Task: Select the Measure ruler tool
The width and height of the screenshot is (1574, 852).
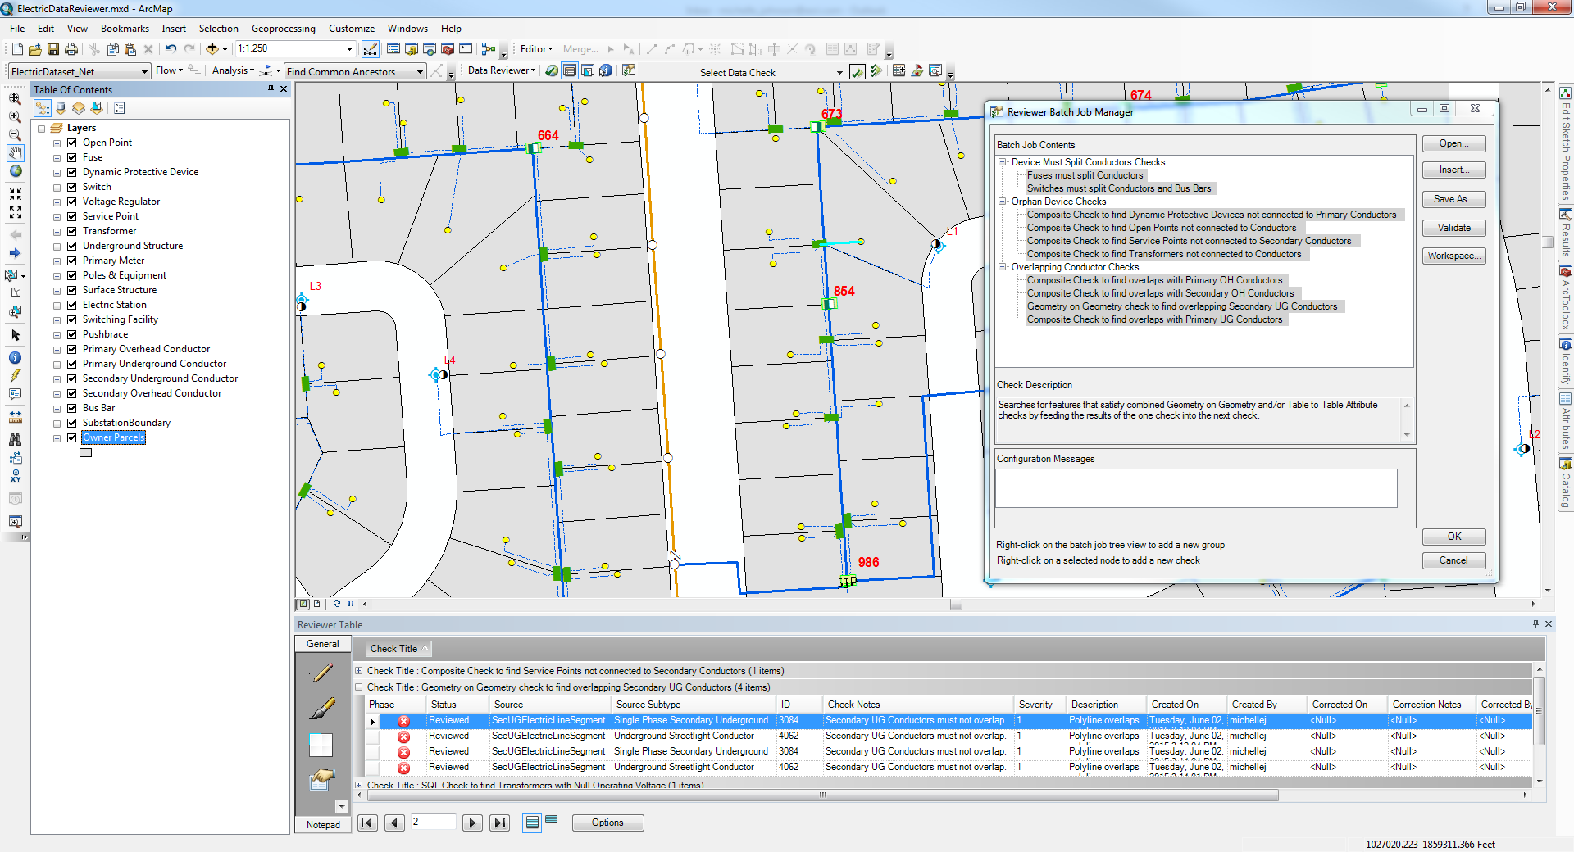Action: tap(16, 418)
